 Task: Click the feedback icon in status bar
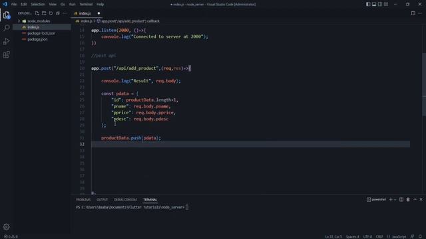413,236
